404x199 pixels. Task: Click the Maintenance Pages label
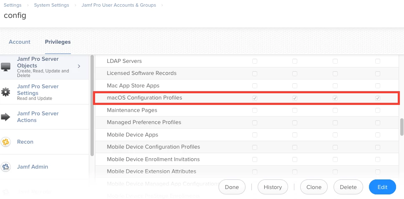pos(132,110)
